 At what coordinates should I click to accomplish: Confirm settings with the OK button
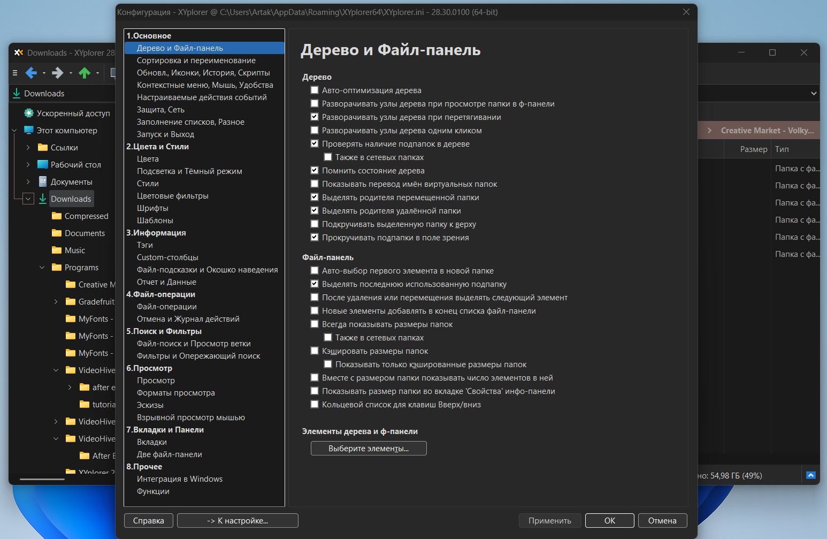pyautogui.click(x=610, y=520)
